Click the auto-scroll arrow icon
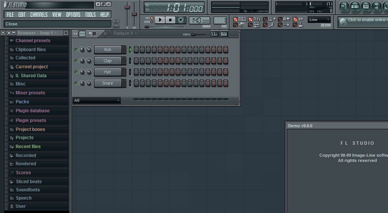This screenshot has width=388, height=213. (286, 25)
